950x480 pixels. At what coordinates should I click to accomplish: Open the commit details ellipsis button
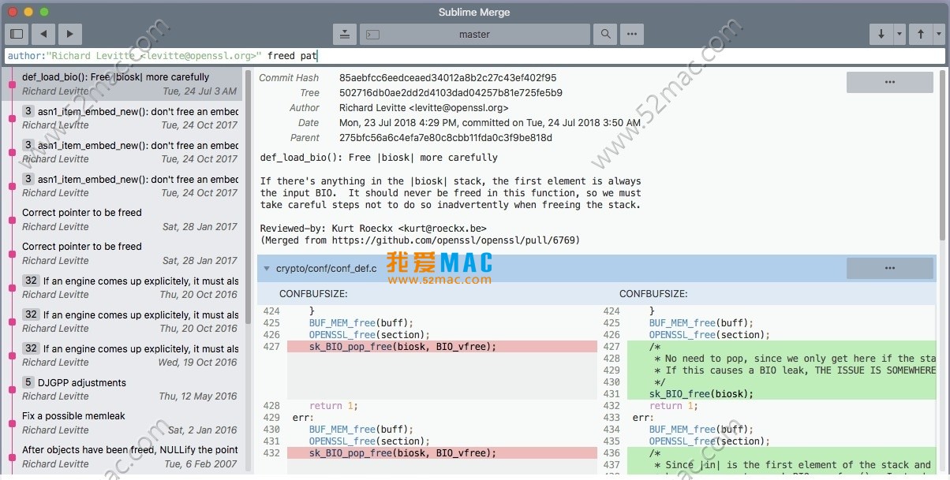coord(890,82)
